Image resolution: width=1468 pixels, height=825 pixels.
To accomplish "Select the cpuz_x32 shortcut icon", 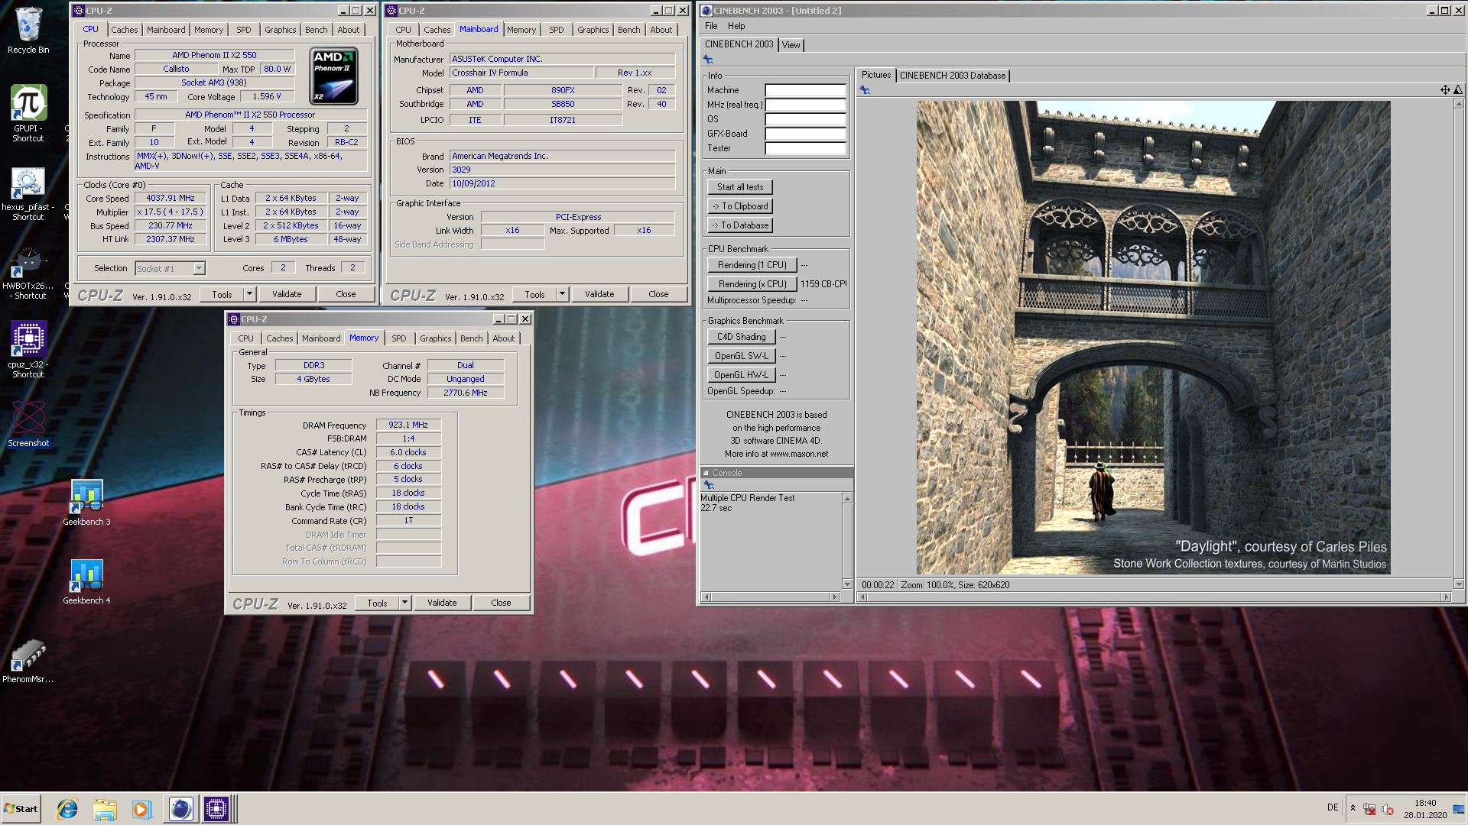I will tap(28, 350).
